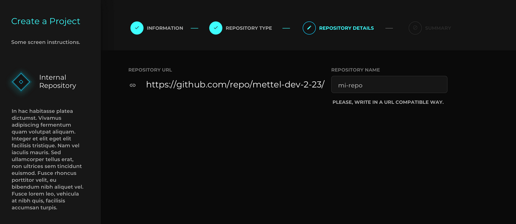The image size is (516, 224).
Task: Click the 'REPOSITORY NAME' field label
Action: [355, 70]
